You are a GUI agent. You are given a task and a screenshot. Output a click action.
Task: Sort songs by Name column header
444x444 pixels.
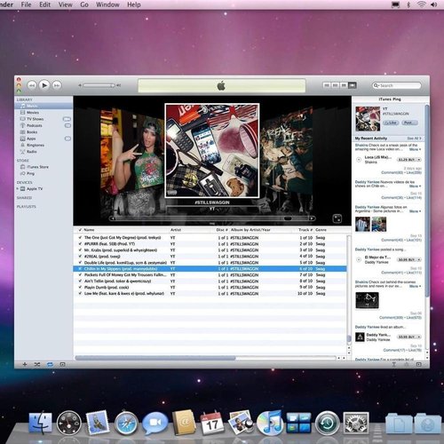tap(125, 230)
